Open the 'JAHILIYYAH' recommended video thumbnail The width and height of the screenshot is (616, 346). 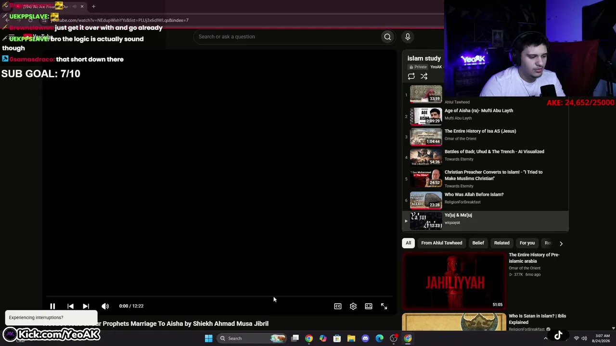click(454, 281)
